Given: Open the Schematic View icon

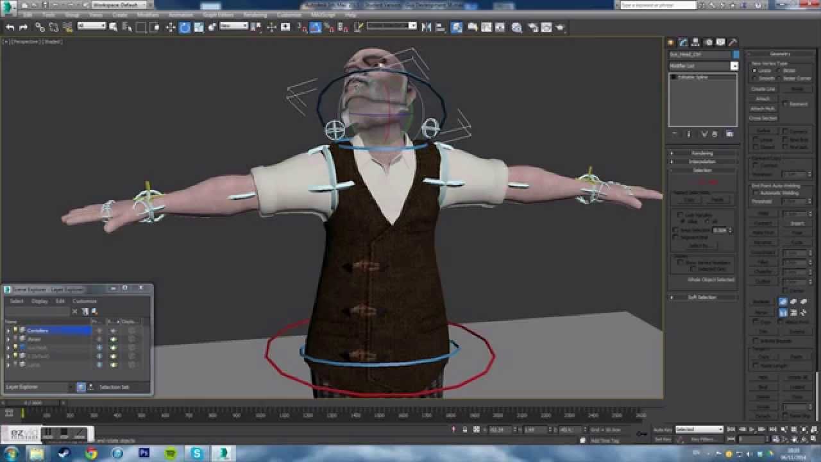Looking at the screenshot, I should (x=501, y=27).
